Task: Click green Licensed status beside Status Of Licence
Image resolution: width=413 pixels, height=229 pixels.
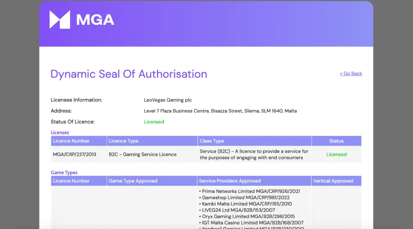Action: 154,122
